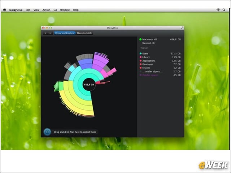This screenshot has height=173, width=231.
Task: Open the Edit menu
Action: pyautogui.click(x=28, y=10)
